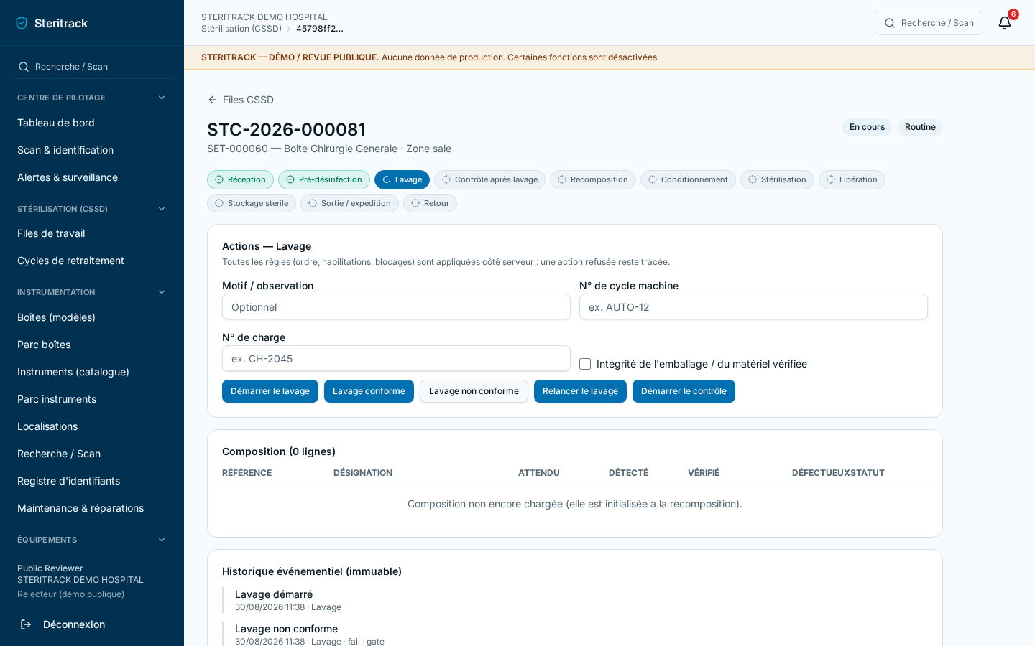Check the Intégrité de l'emballage checkbox
Image resolution: width=1035 pixels, height=646 pixels.
click(x=585, y=364)
